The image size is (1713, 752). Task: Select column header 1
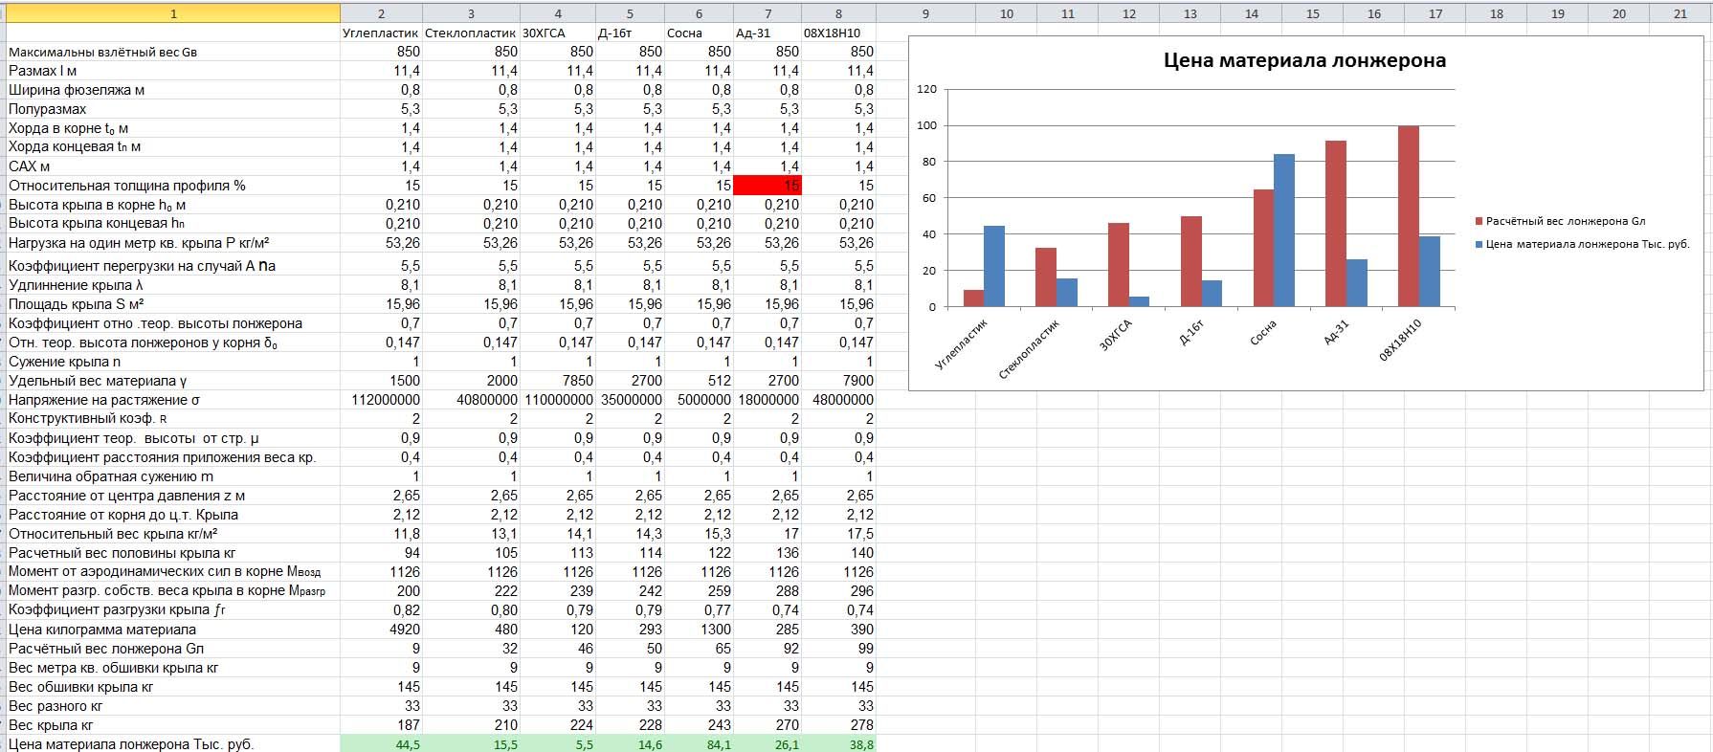[x=173, y=13]
